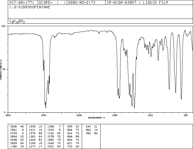Click transmittance value 46 beside peak 3006
Screen dimensions: 193x149
tap(22, 127)
